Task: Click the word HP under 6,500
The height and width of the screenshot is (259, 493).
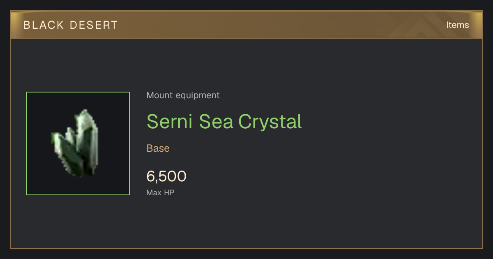Action: click(x=169, y=192)
